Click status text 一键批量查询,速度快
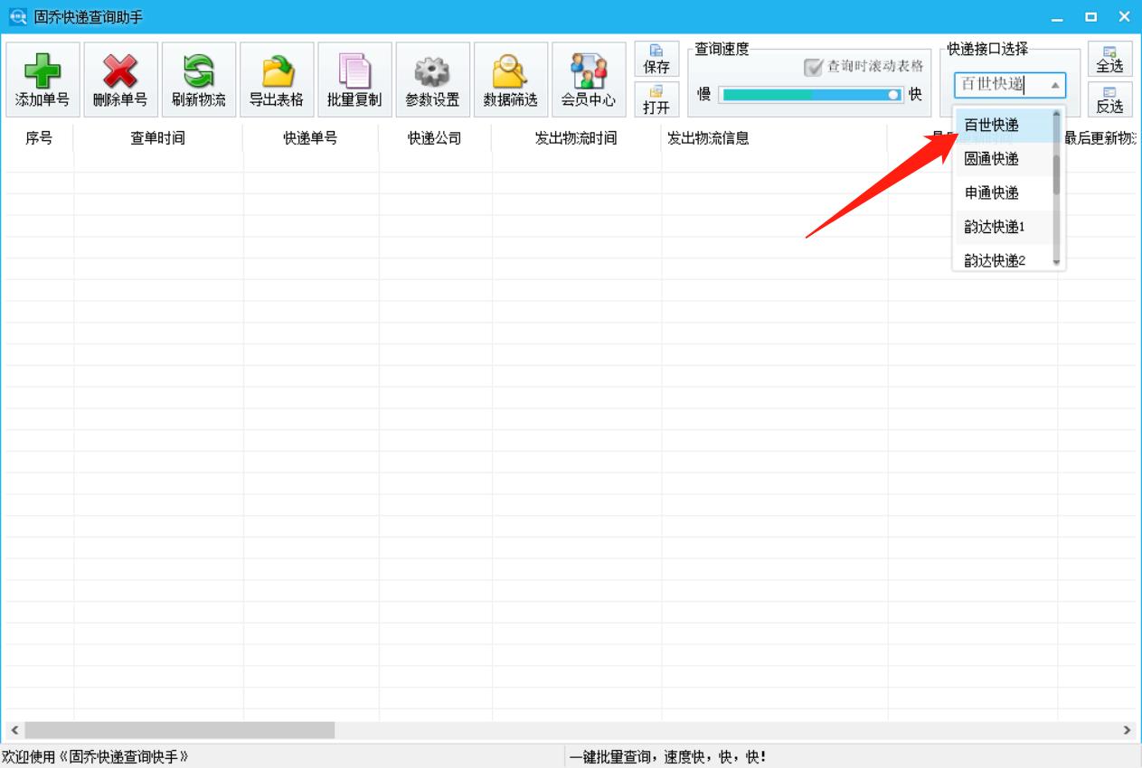Screen dimensions: 1142x768 667,757
